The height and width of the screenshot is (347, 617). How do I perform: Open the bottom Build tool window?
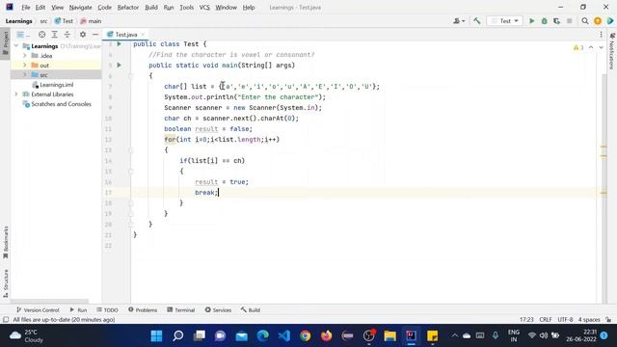point(251,310)
